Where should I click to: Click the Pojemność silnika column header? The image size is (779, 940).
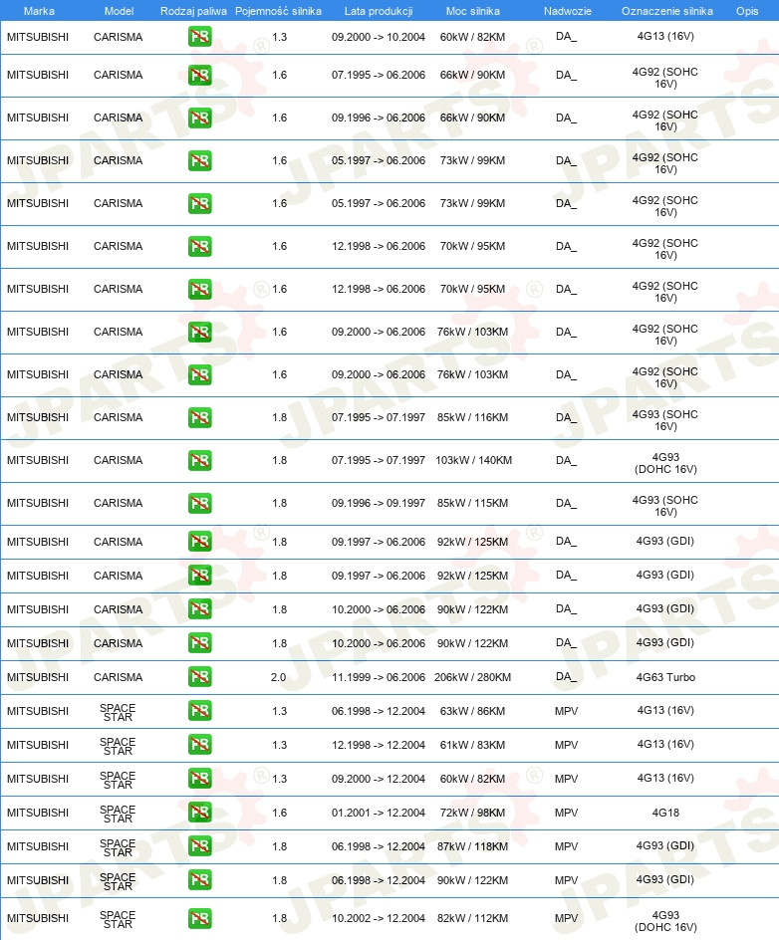pos(278,11)
